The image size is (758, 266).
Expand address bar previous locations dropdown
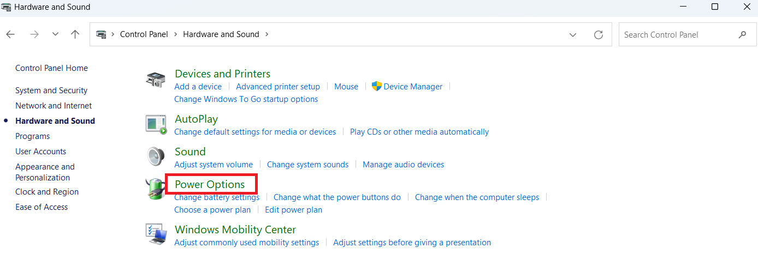pos(573,34)
